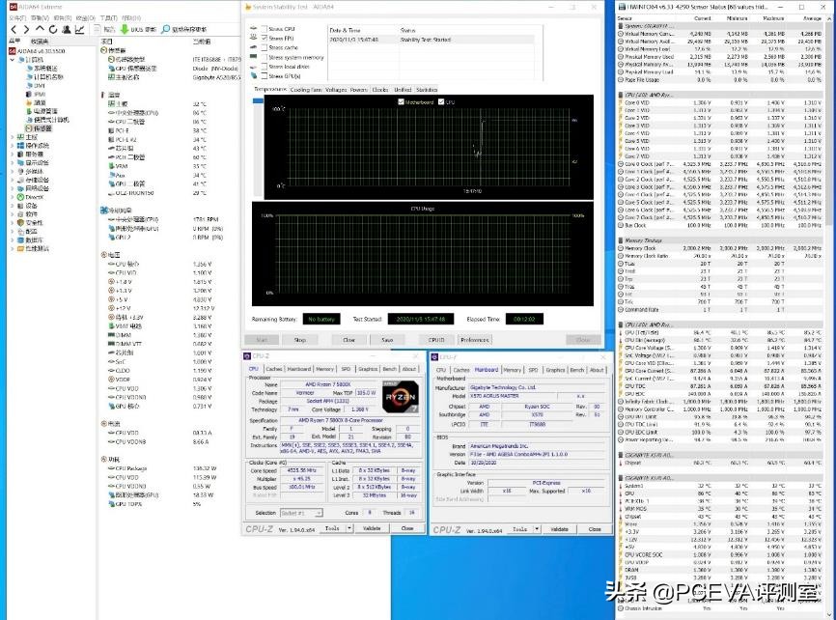Click the Forward navigation arrow in AIDA64 toolbar
Image resolution: width=836 pixels, height=620 pixels.
pyautogui.click(x=27, y=27)
